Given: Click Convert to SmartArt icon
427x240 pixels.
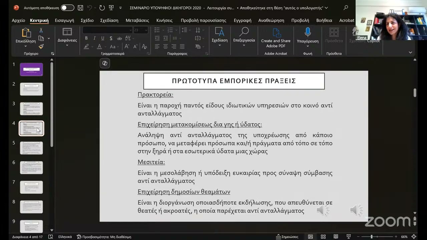Looking at the screenshot, I should (198, 47).
